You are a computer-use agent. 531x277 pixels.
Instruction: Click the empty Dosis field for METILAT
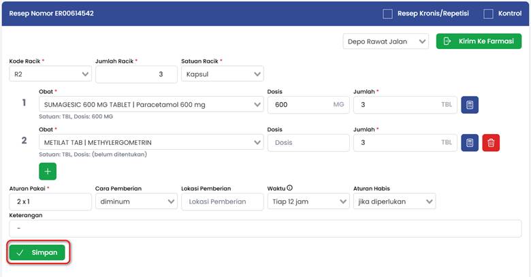[308, 142]
